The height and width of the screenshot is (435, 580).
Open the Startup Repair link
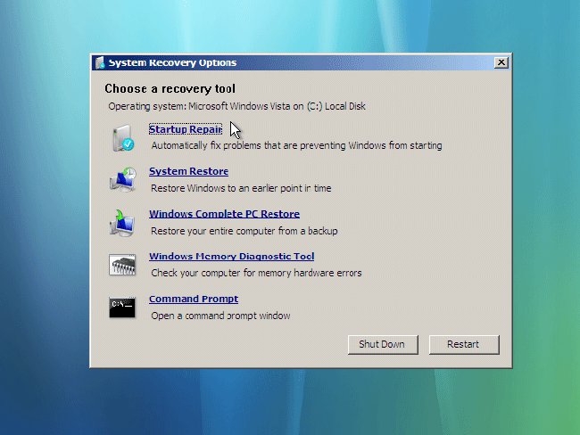pos(186,129)
